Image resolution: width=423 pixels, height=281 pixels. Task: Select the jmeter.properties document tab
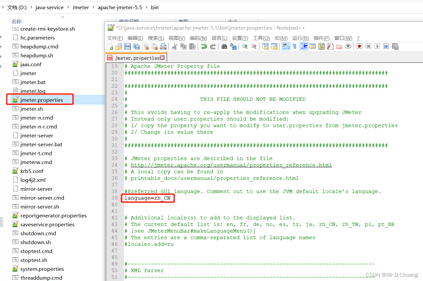136,58
